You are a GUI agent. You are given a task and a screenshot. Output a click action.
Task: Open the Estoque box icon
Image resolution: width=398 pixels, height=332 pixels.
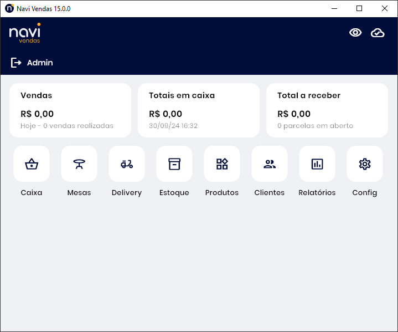[x=174, y=164]
